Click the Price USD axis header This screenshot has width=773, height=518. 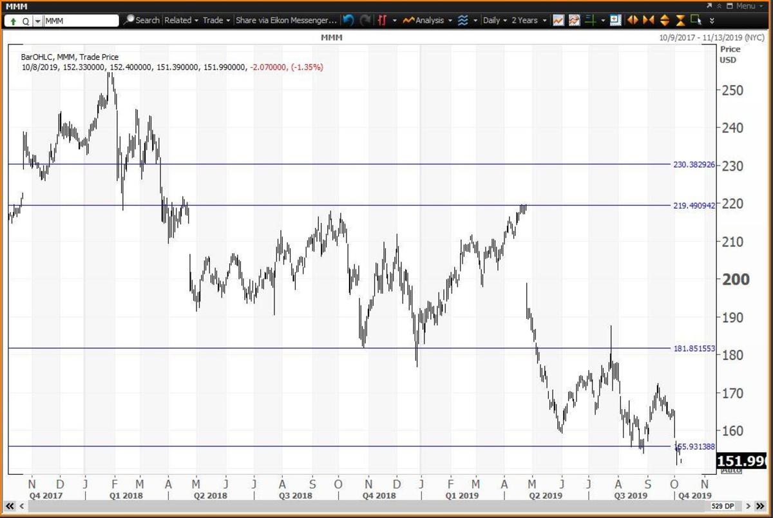[730, 54]
